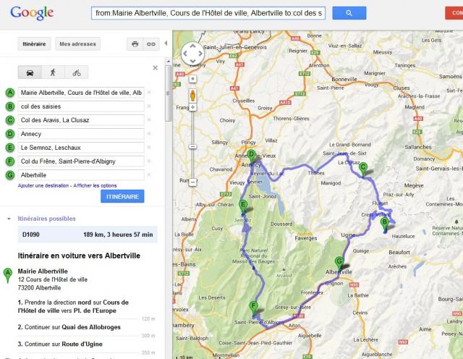Pan the map left with arrow
Screen dimensions: 463x359
[185, 54]
